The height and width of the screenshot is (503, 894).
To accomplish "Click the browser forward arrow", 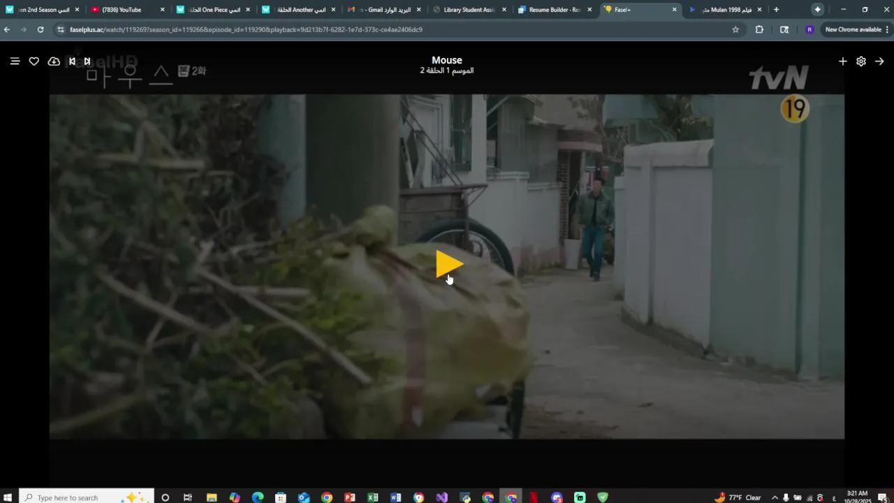I will point(24,29).
